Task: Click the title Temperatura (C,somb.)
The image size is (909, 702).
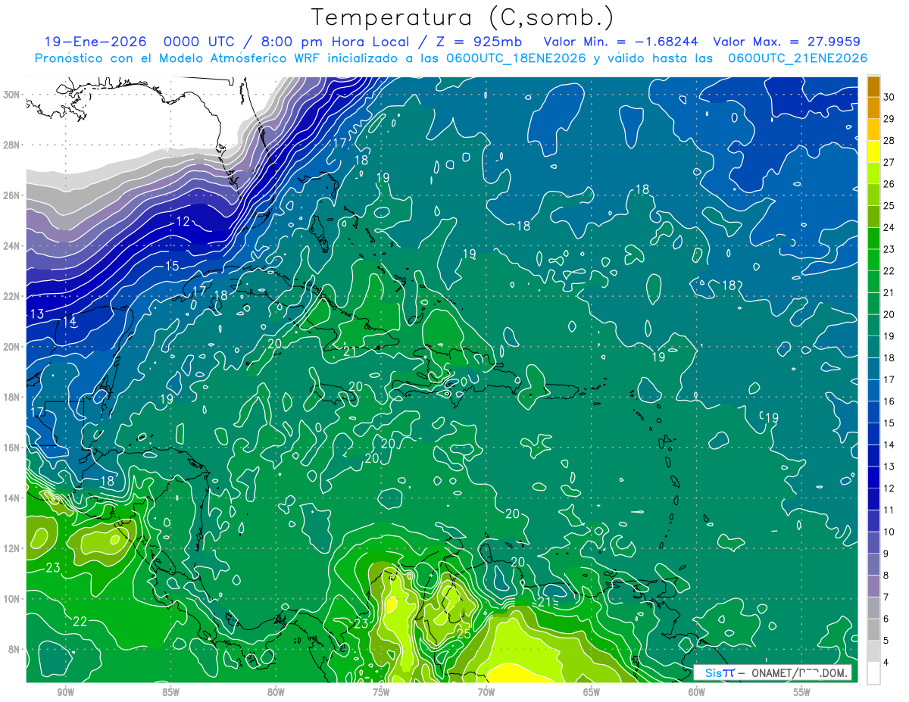Action: [x=462, y=17]
